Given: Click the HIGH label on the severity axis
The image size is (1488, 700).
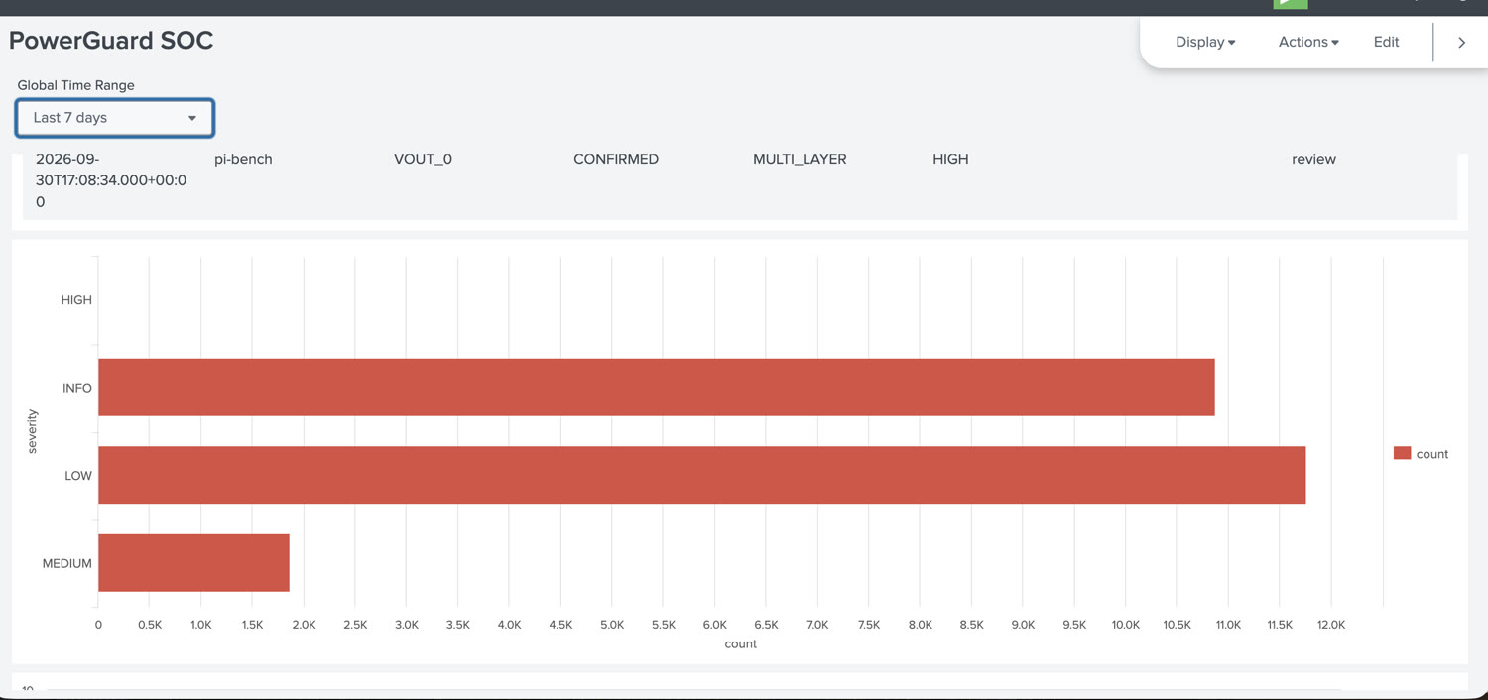Looking at the screenshot, I should tap(76, 300).
